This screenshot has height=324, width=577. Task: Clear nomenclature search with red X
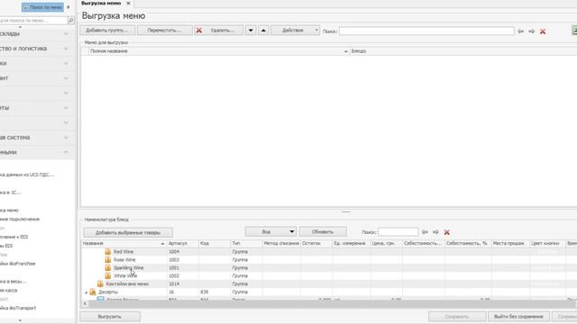point(447,232)
